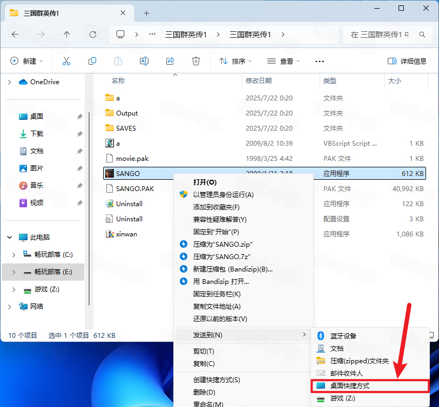Screen dimensions: 439x407
Task: Click the first 三国群英传1 breadcrumb
Action: pos(186,35)
